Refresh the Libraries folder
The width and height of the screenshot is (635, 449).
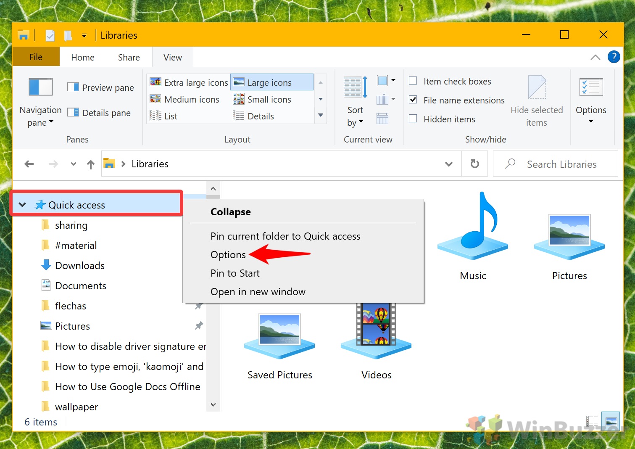click(x=475, y=164)
